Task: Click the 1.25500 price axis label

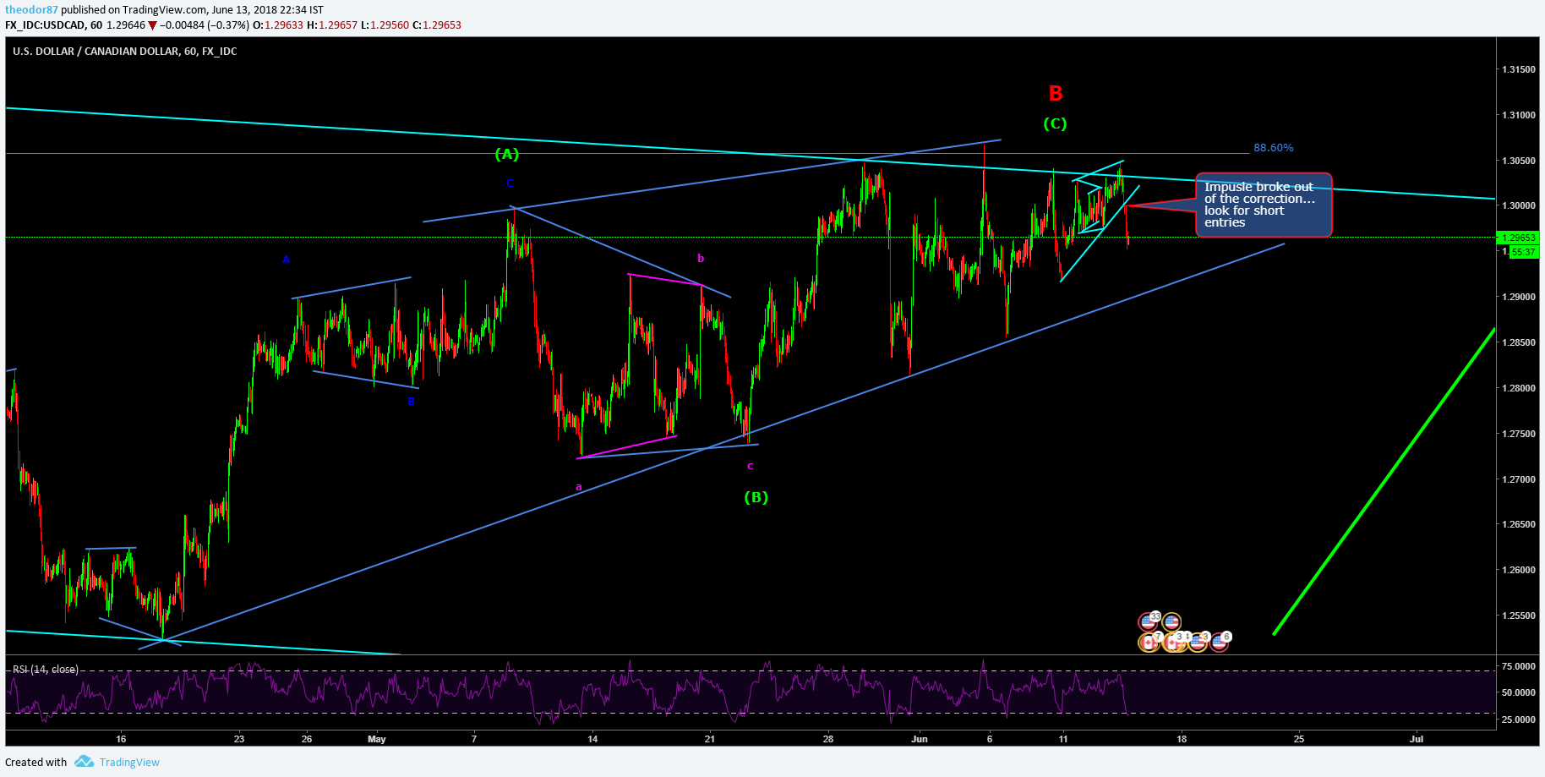Action: (1519, 616)
